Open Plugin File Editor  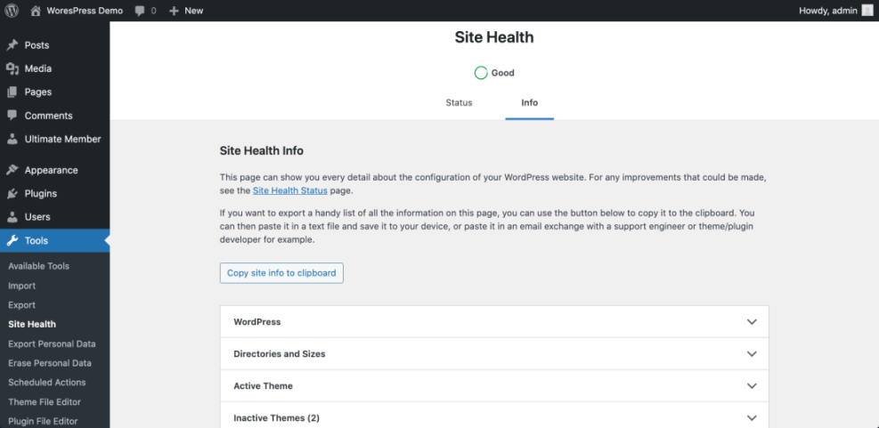tap(43, 421)
